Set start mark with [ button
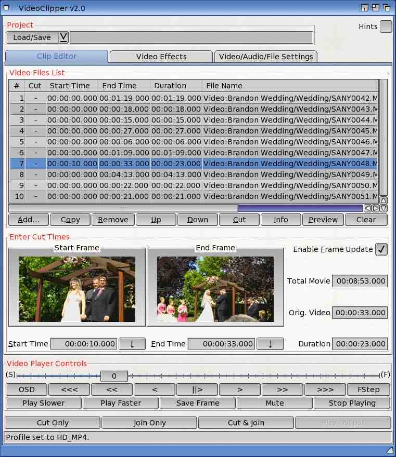This screenshot has width=396, height=457. pyautogui.click(x=132, y=344)
